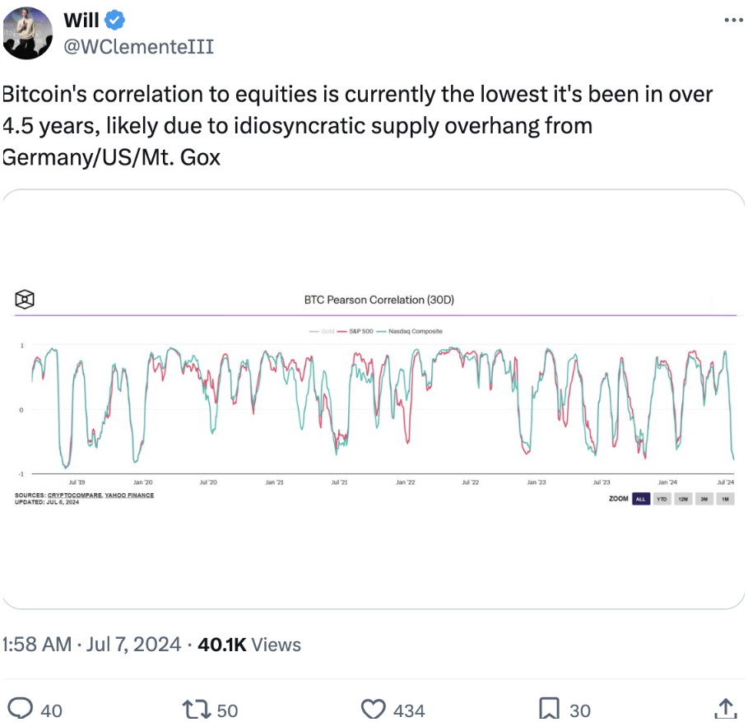Toggle the S&P 500 legend series
The height and width of the screenshot is (722, 748).
[355, 331]
